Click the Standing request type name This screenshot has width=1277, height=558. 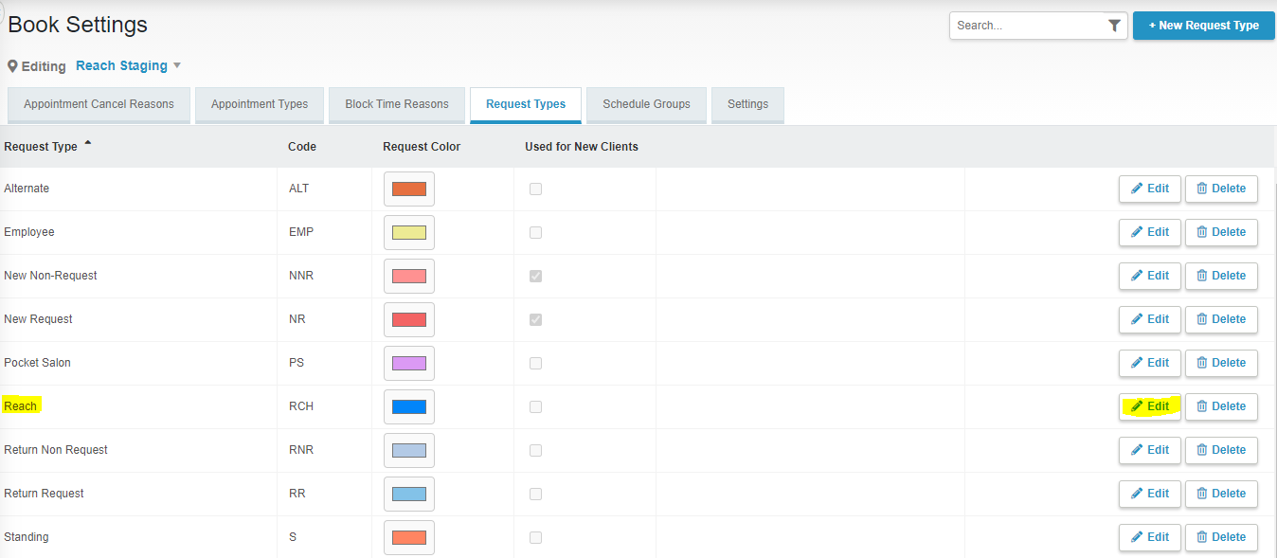click(27, 537)
